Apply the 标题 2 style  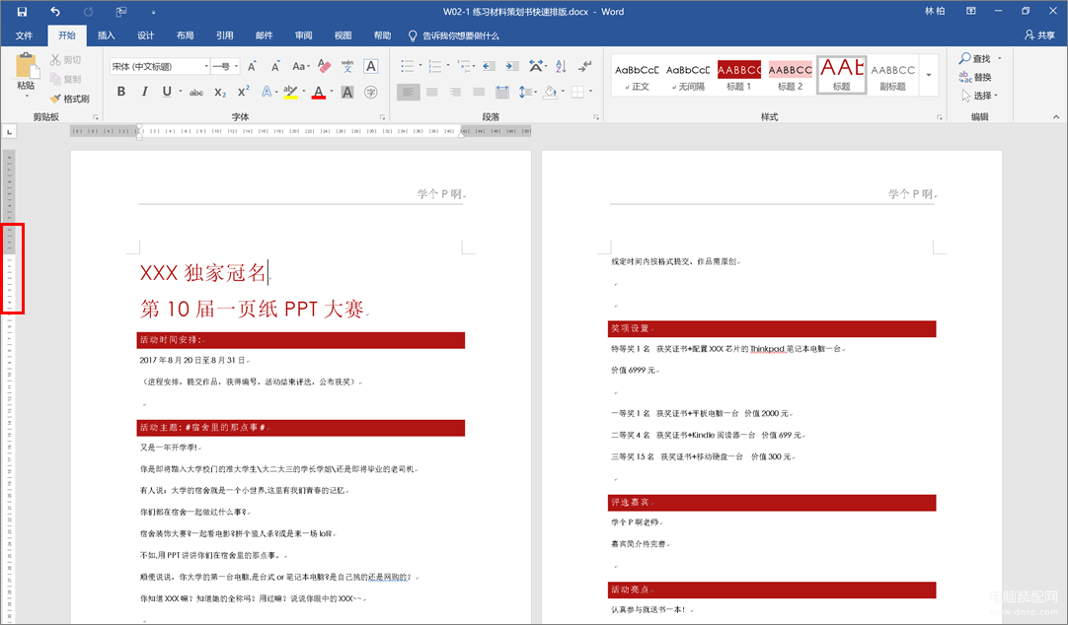pyautogui.click(x=790, y=75)
